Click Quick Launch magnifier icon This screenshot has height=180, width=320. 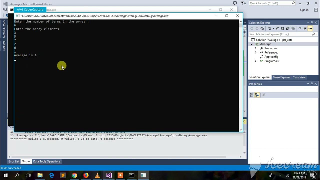tap(293, 3)
